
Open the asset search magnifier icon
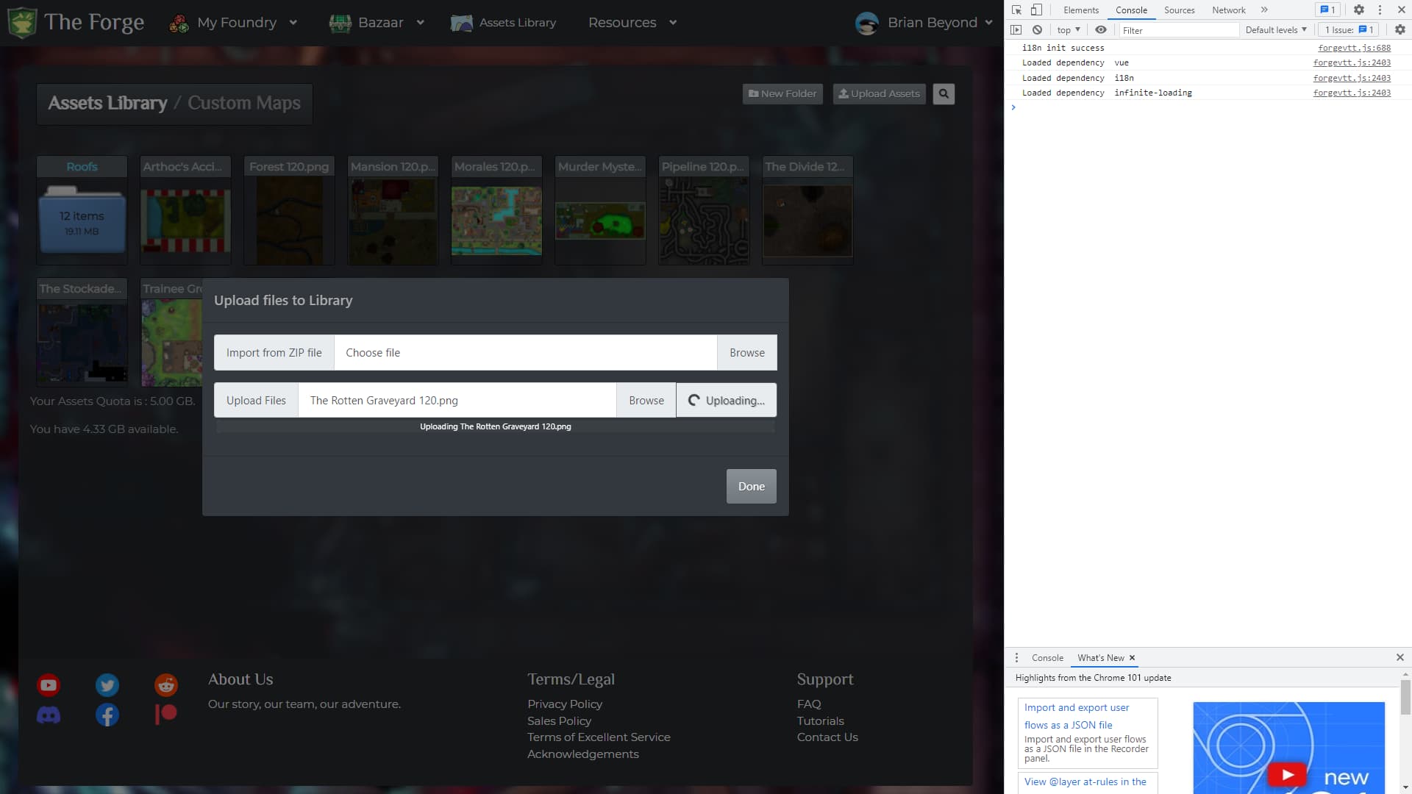coord(944,94)
